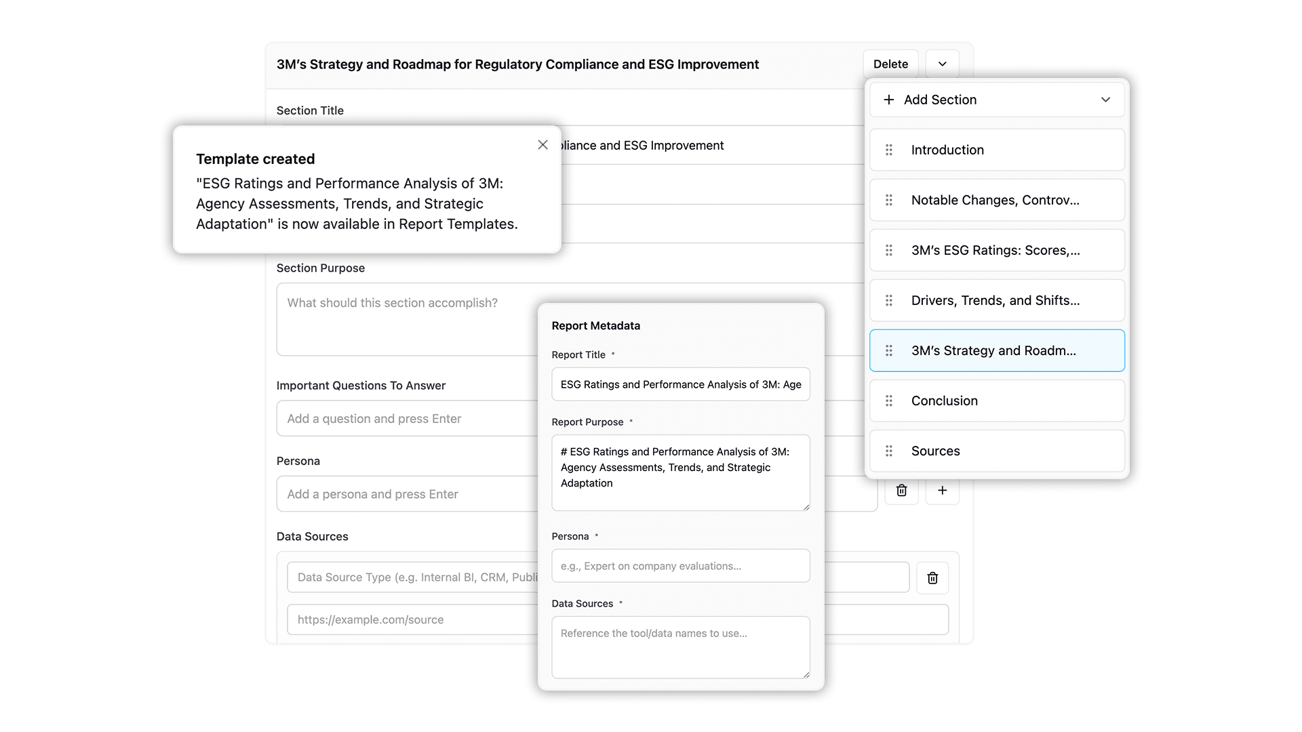Expand the Add Section dropdown chevron
1302x732 pixels.
(x=1106, y=100)
